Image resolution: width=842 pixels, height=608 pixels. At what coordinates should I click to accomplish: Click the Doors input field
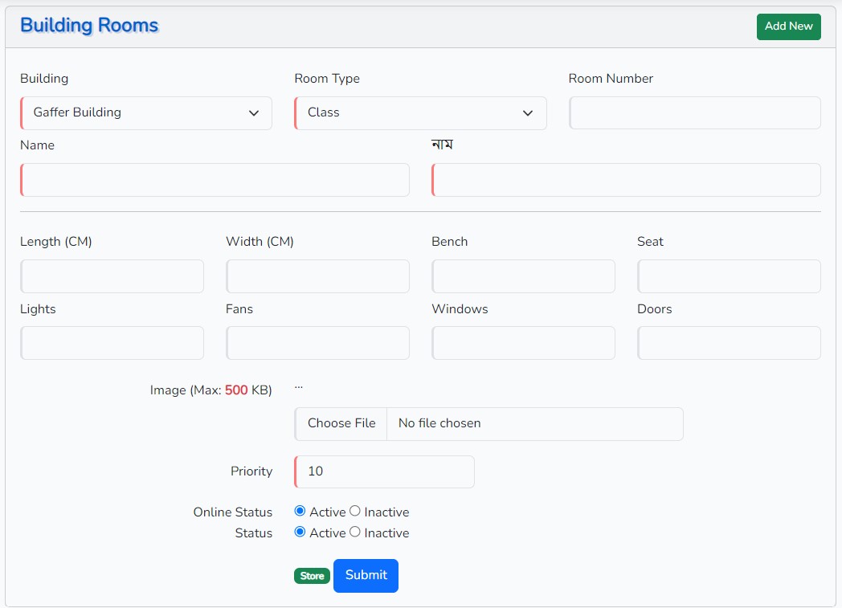[730, 343]
